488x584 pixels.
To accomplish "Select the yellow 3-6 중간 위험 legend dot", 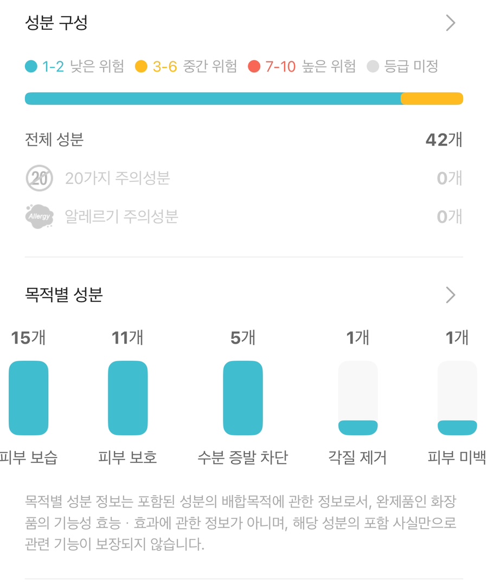I will point(142,67).
